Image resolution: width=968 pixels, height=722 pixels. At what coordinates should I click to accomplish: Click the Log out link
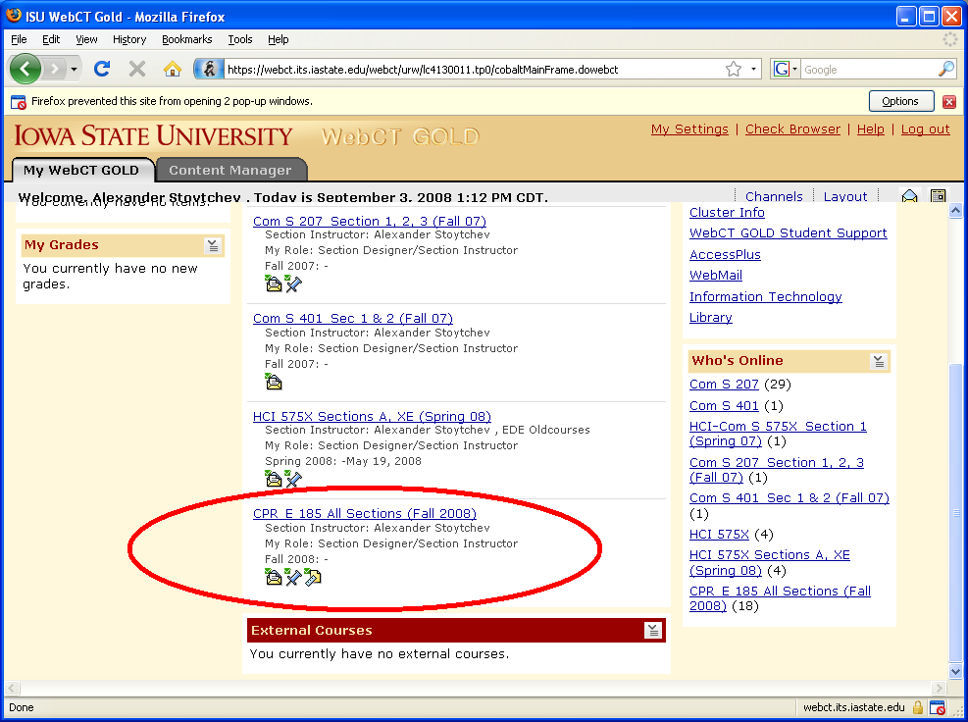(925, 129)
